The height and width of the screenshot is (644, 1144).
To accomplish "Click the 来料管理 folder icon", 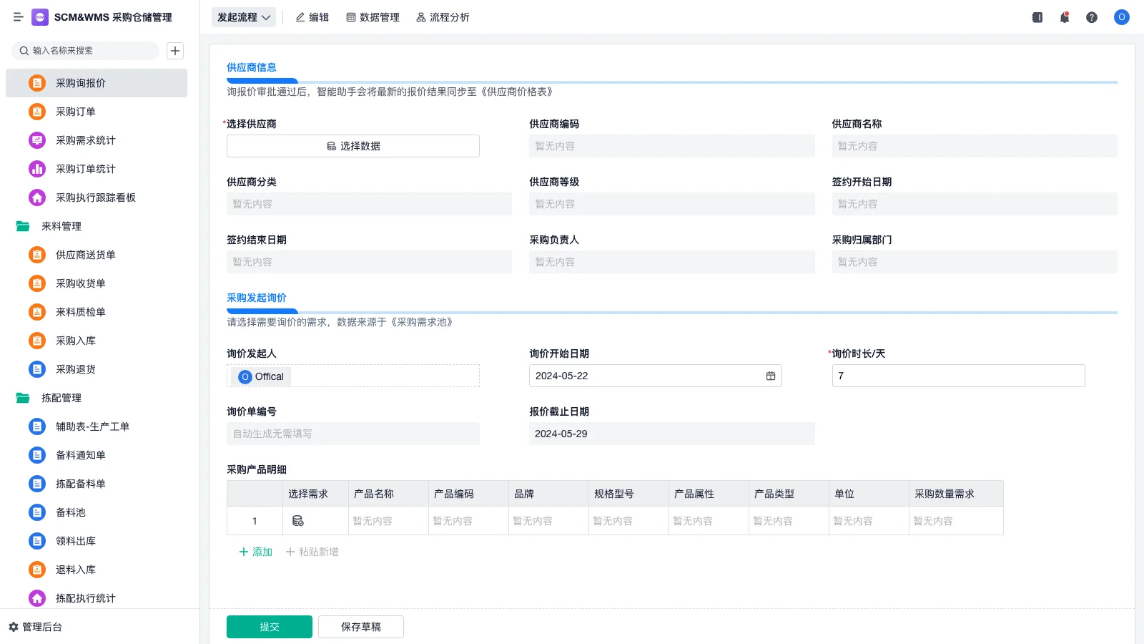I will click(x=23, y=226).
